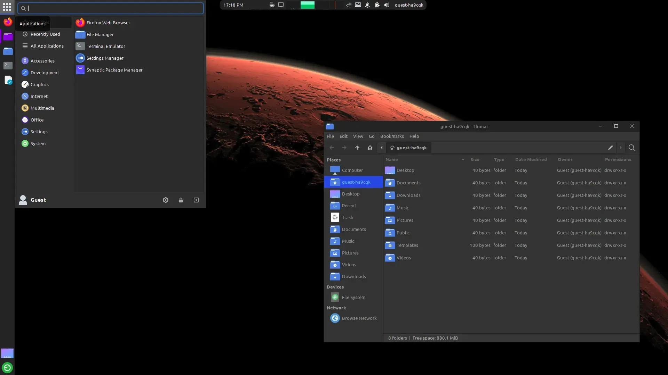
Task: Toggle sort order with the Name column arrow
Action: 463,160
